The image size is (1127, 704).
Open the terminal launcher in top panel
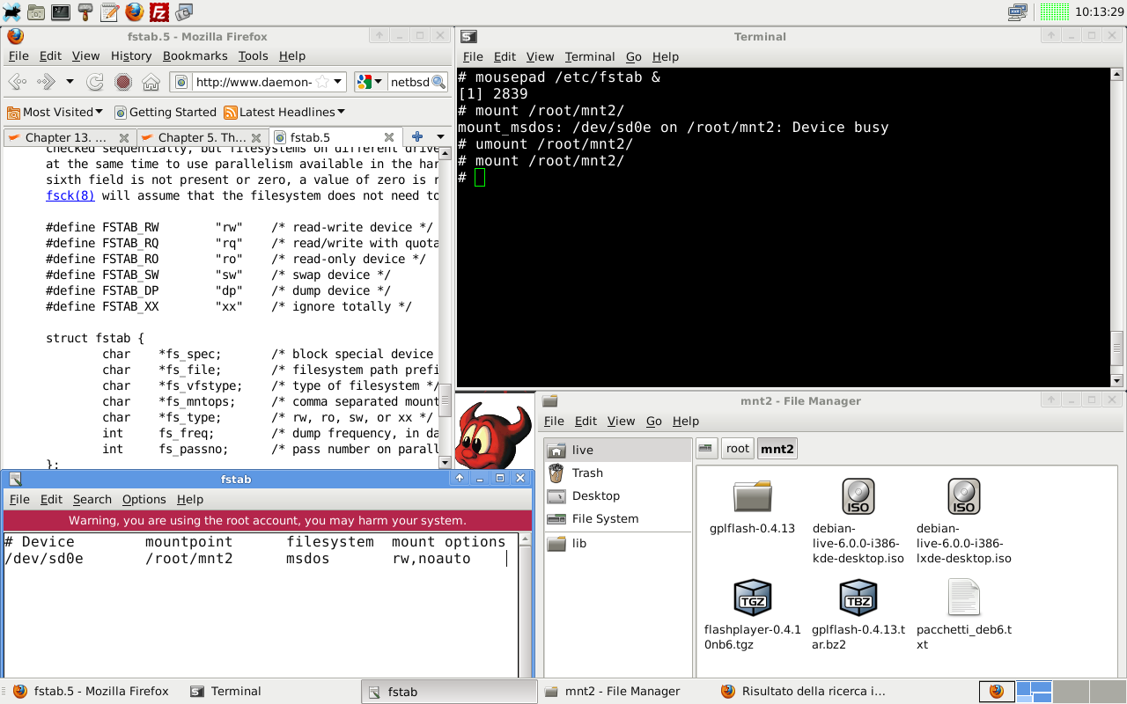(61, 12)
